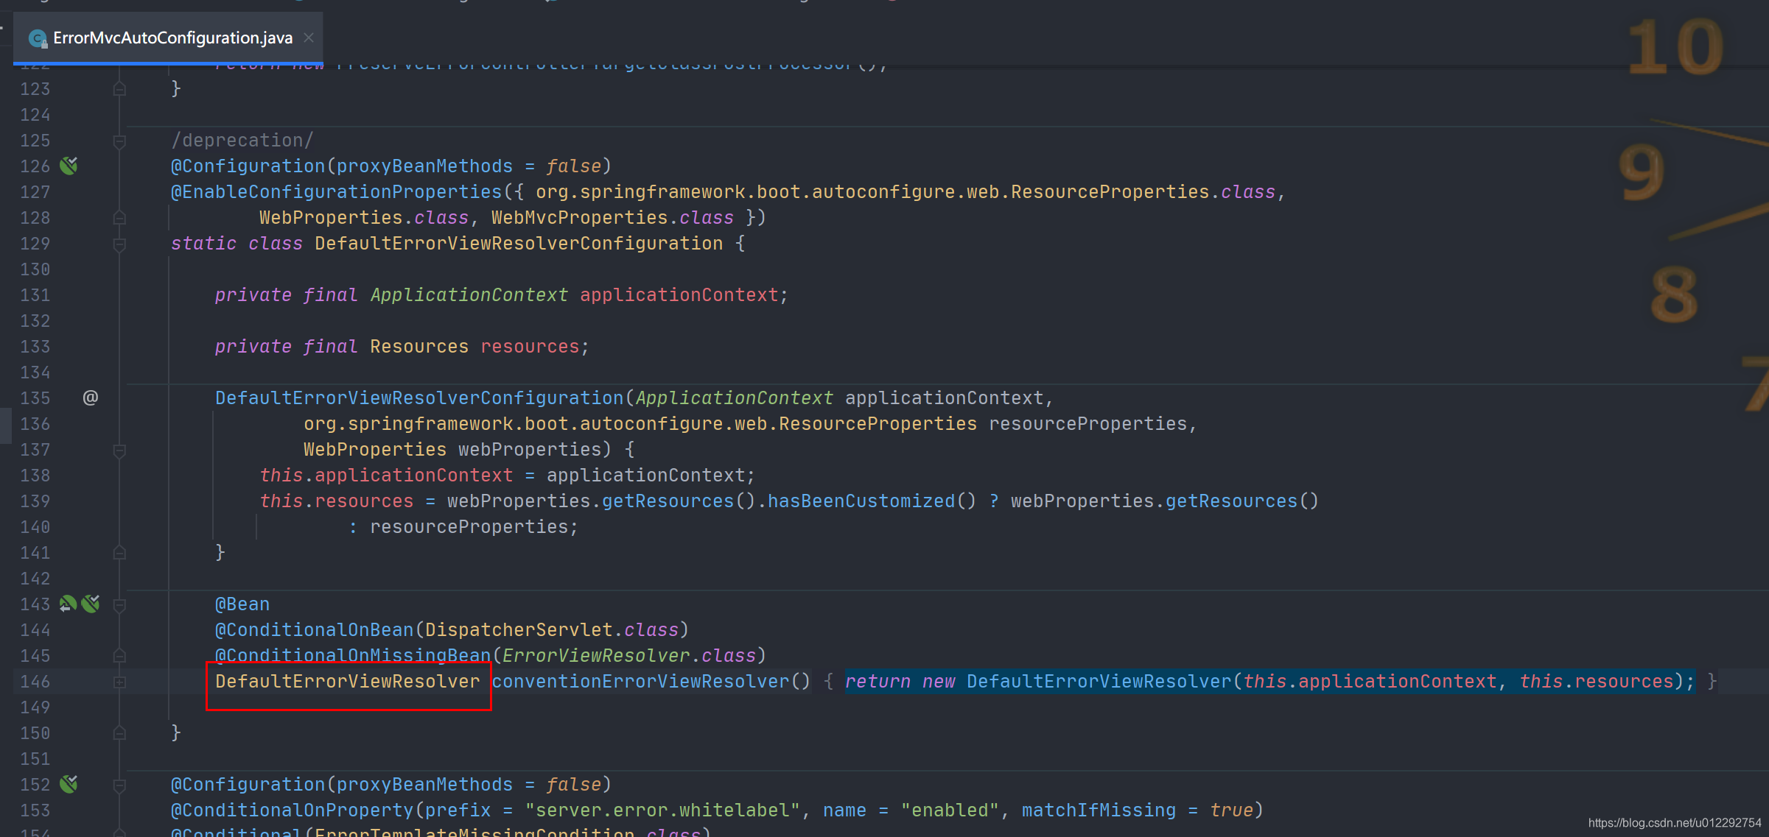Collapse the @Configuration block fold at line 152
This screenshot has width=1769, height=837.
[x=119, y=785]
